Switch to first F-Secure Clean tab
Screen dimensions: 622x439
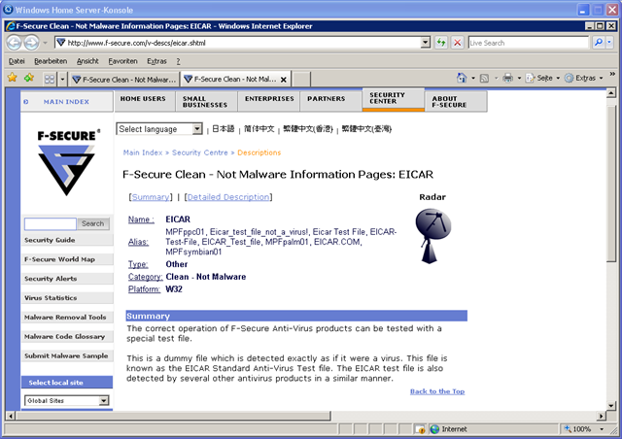click(123, 80)
